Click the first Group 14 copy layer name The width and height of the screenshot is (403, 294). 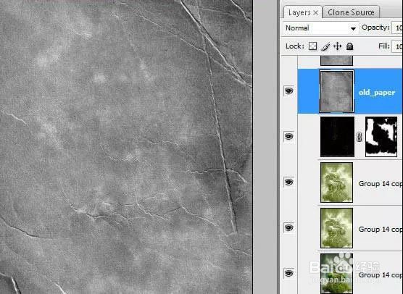point(381,184)
